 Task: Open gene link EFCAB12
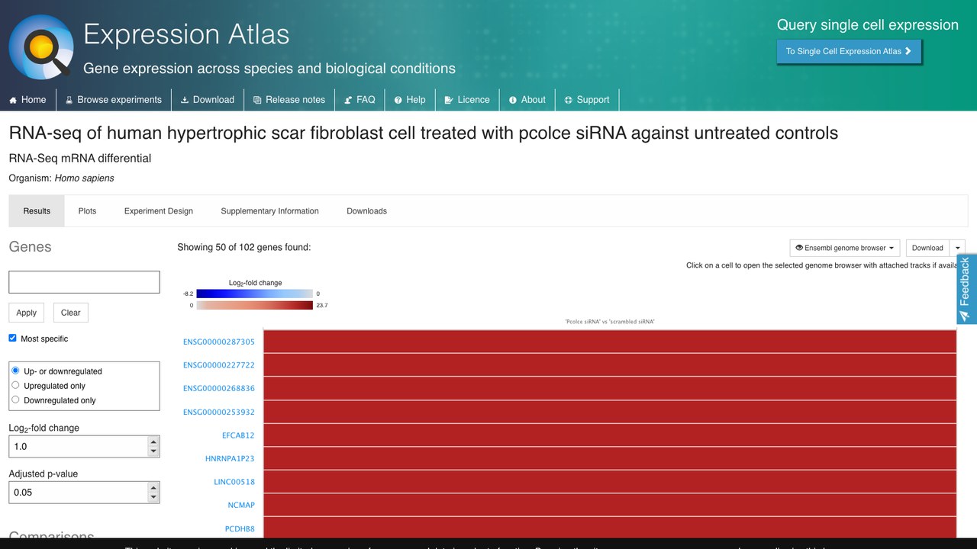coord(238,435)
